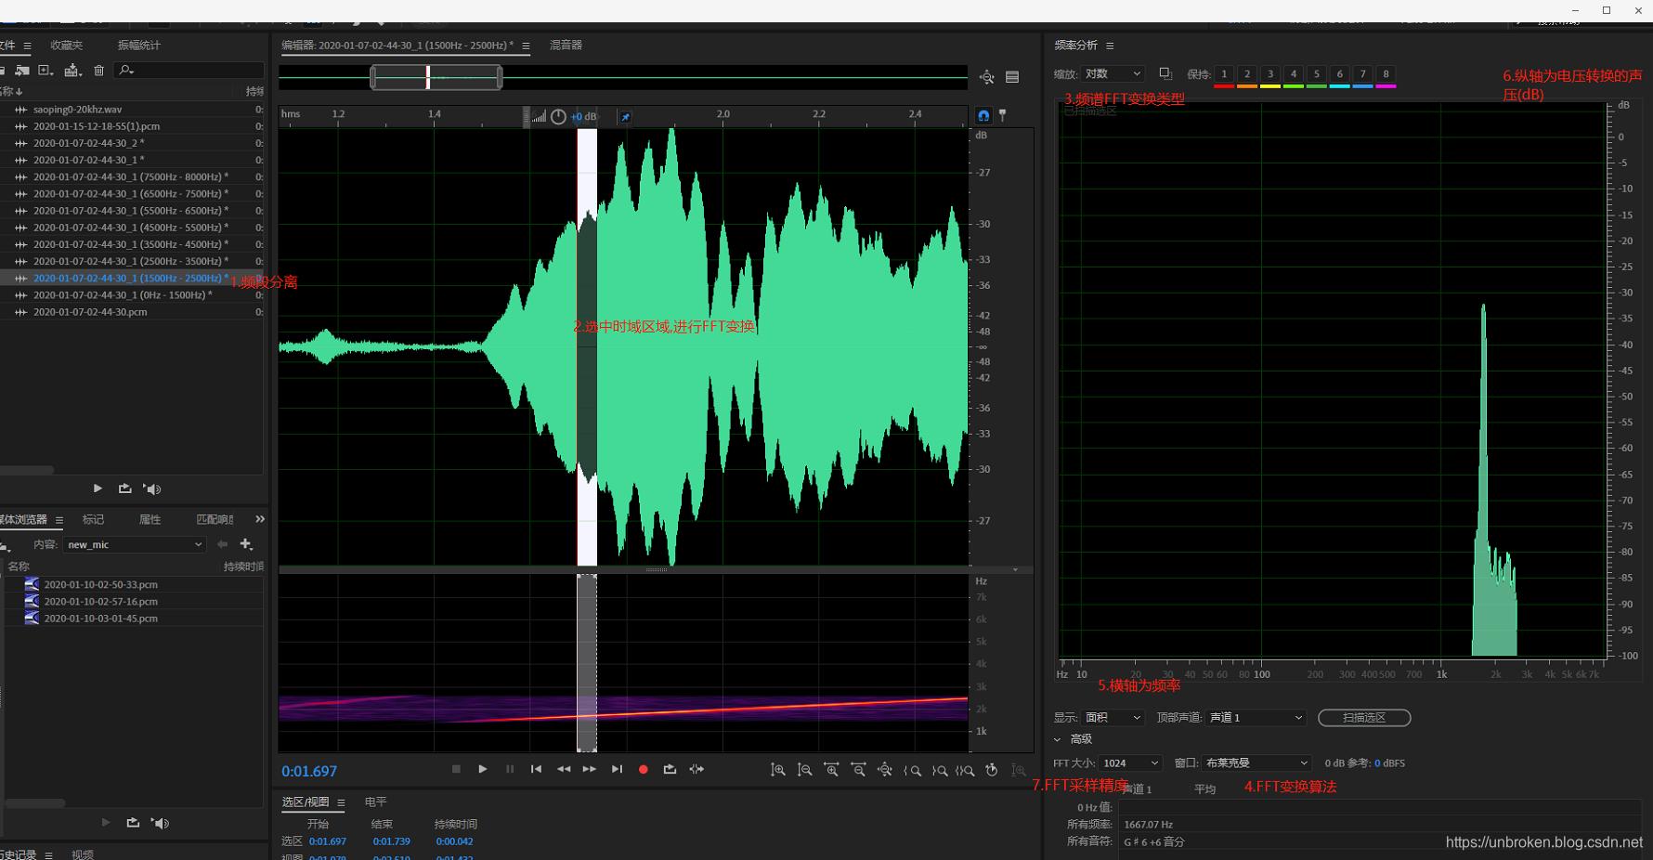The height and width of the screenshot is (860, 1653).
Task: Switch to the 振幅统计 tab
Action: pos(138,45)
